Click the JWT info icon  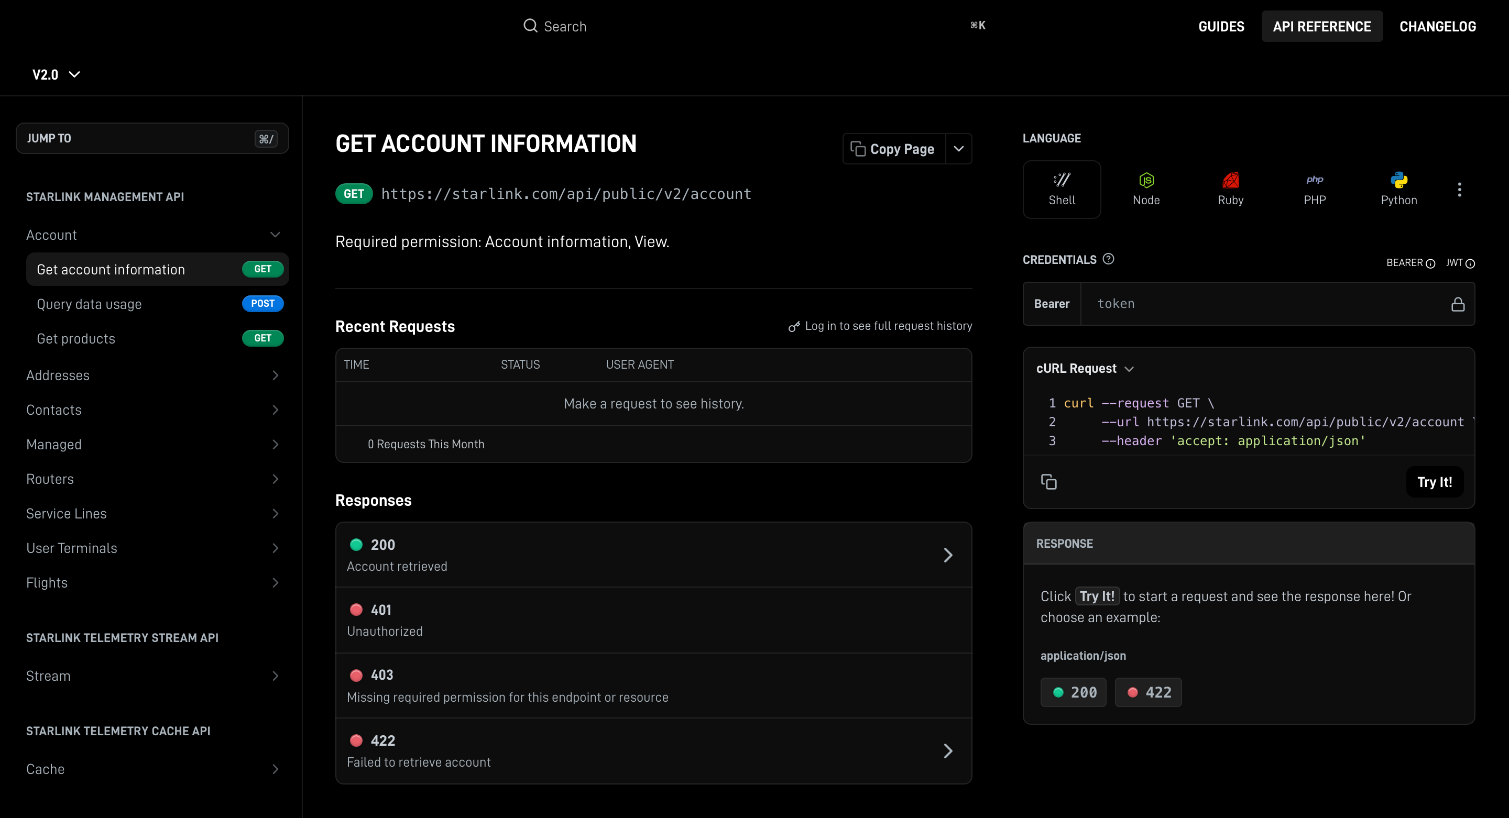(1470, 263)
